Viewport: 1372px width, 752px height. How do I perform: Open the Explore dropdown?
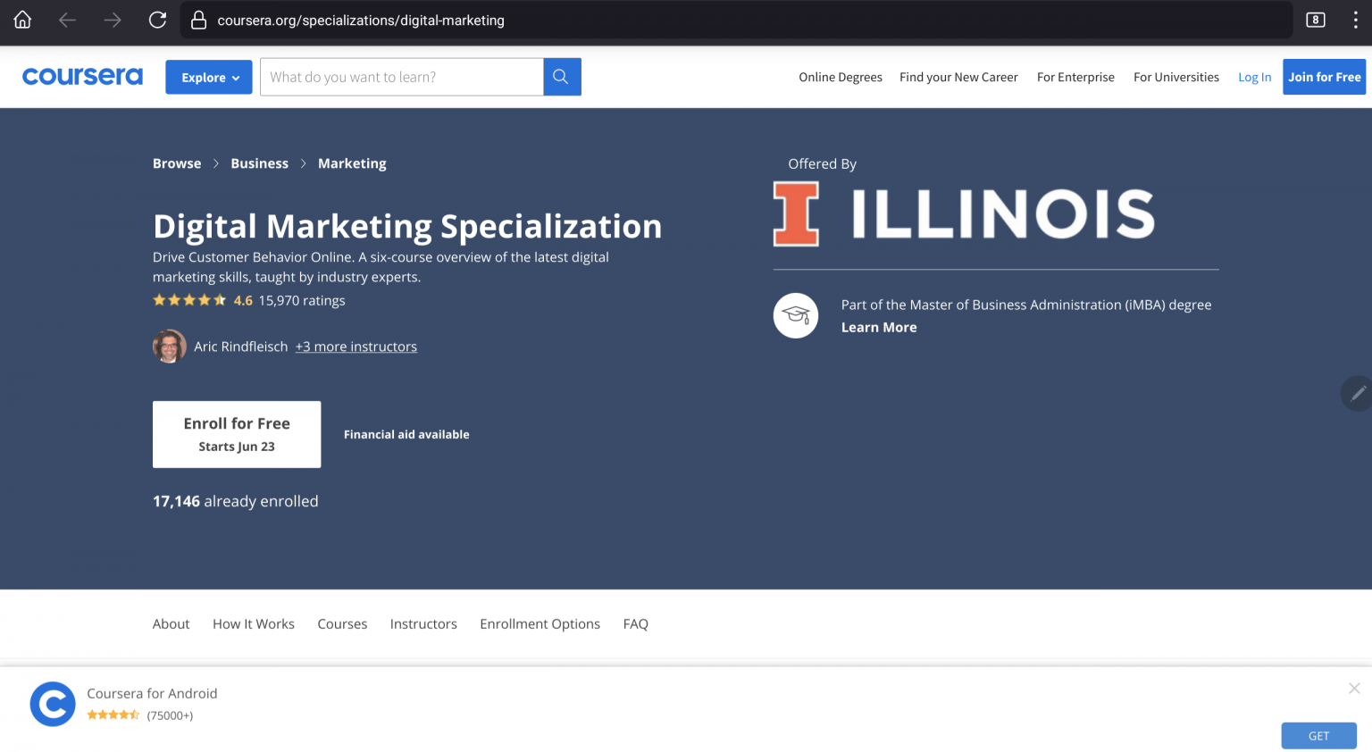(x=208, y=77)
